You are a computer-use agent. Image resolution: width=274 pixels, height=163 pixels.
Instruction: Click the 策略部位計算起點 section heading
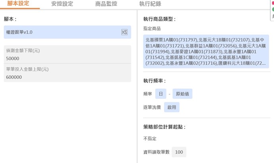point(164,127)
